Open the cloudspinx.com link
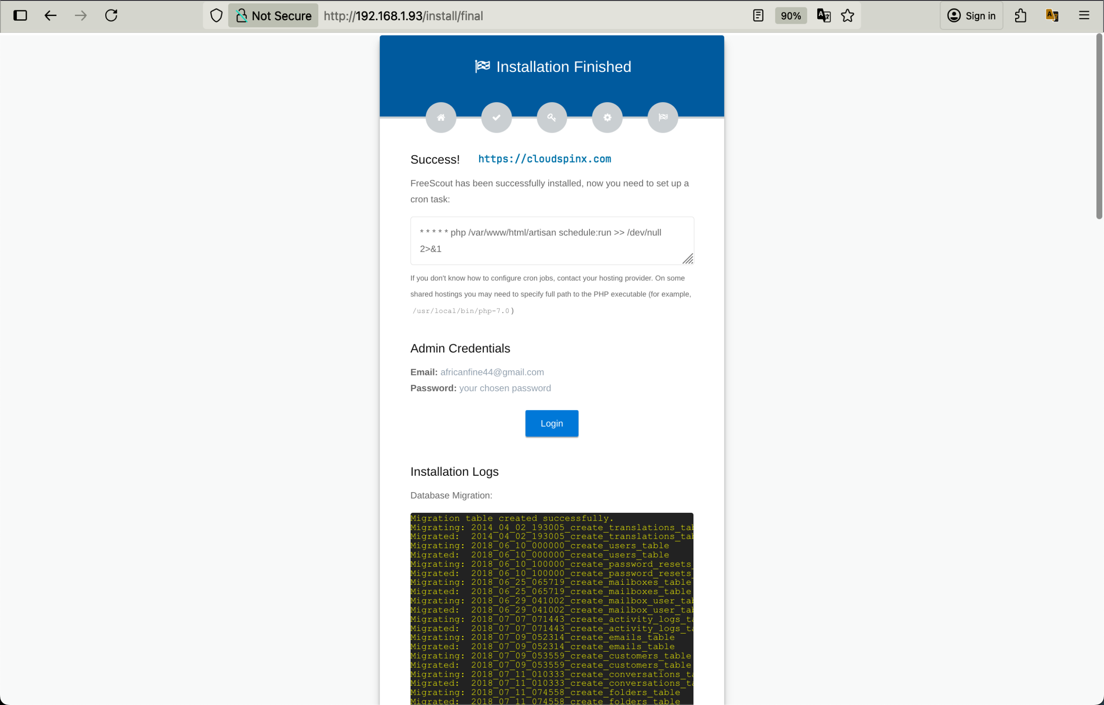1104x705 pixels. tap(544, 159)
